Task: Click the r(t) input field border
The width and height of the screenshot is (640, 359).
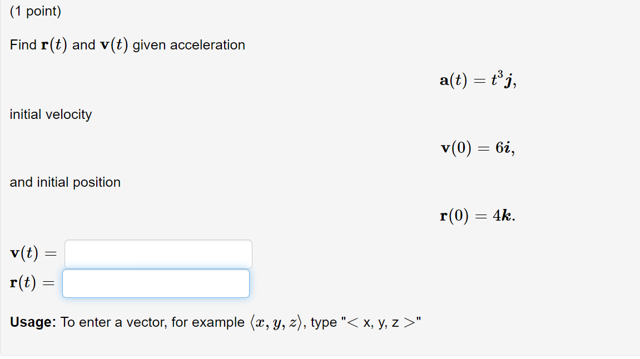Action: [x=62, y=283]
